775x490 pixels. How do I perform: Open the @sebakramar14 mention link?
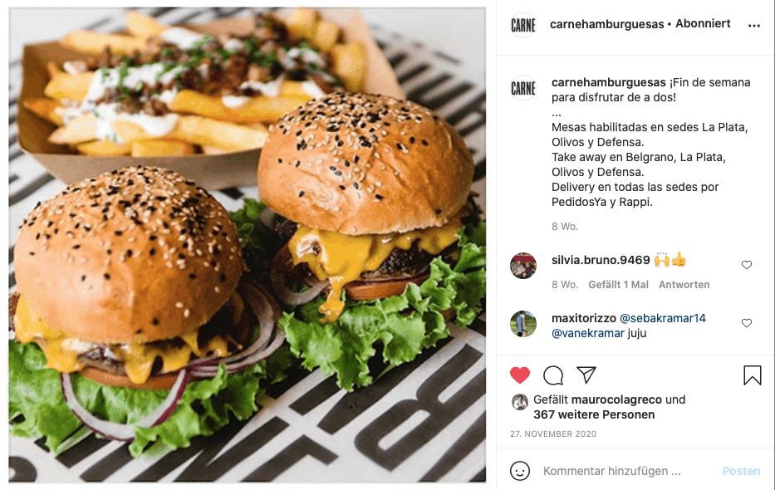[x=662, y=318]
